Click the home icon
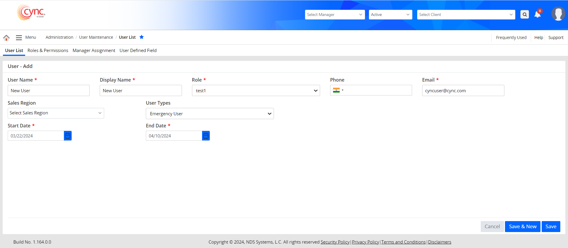568x248 pixels. pos(6,38)
